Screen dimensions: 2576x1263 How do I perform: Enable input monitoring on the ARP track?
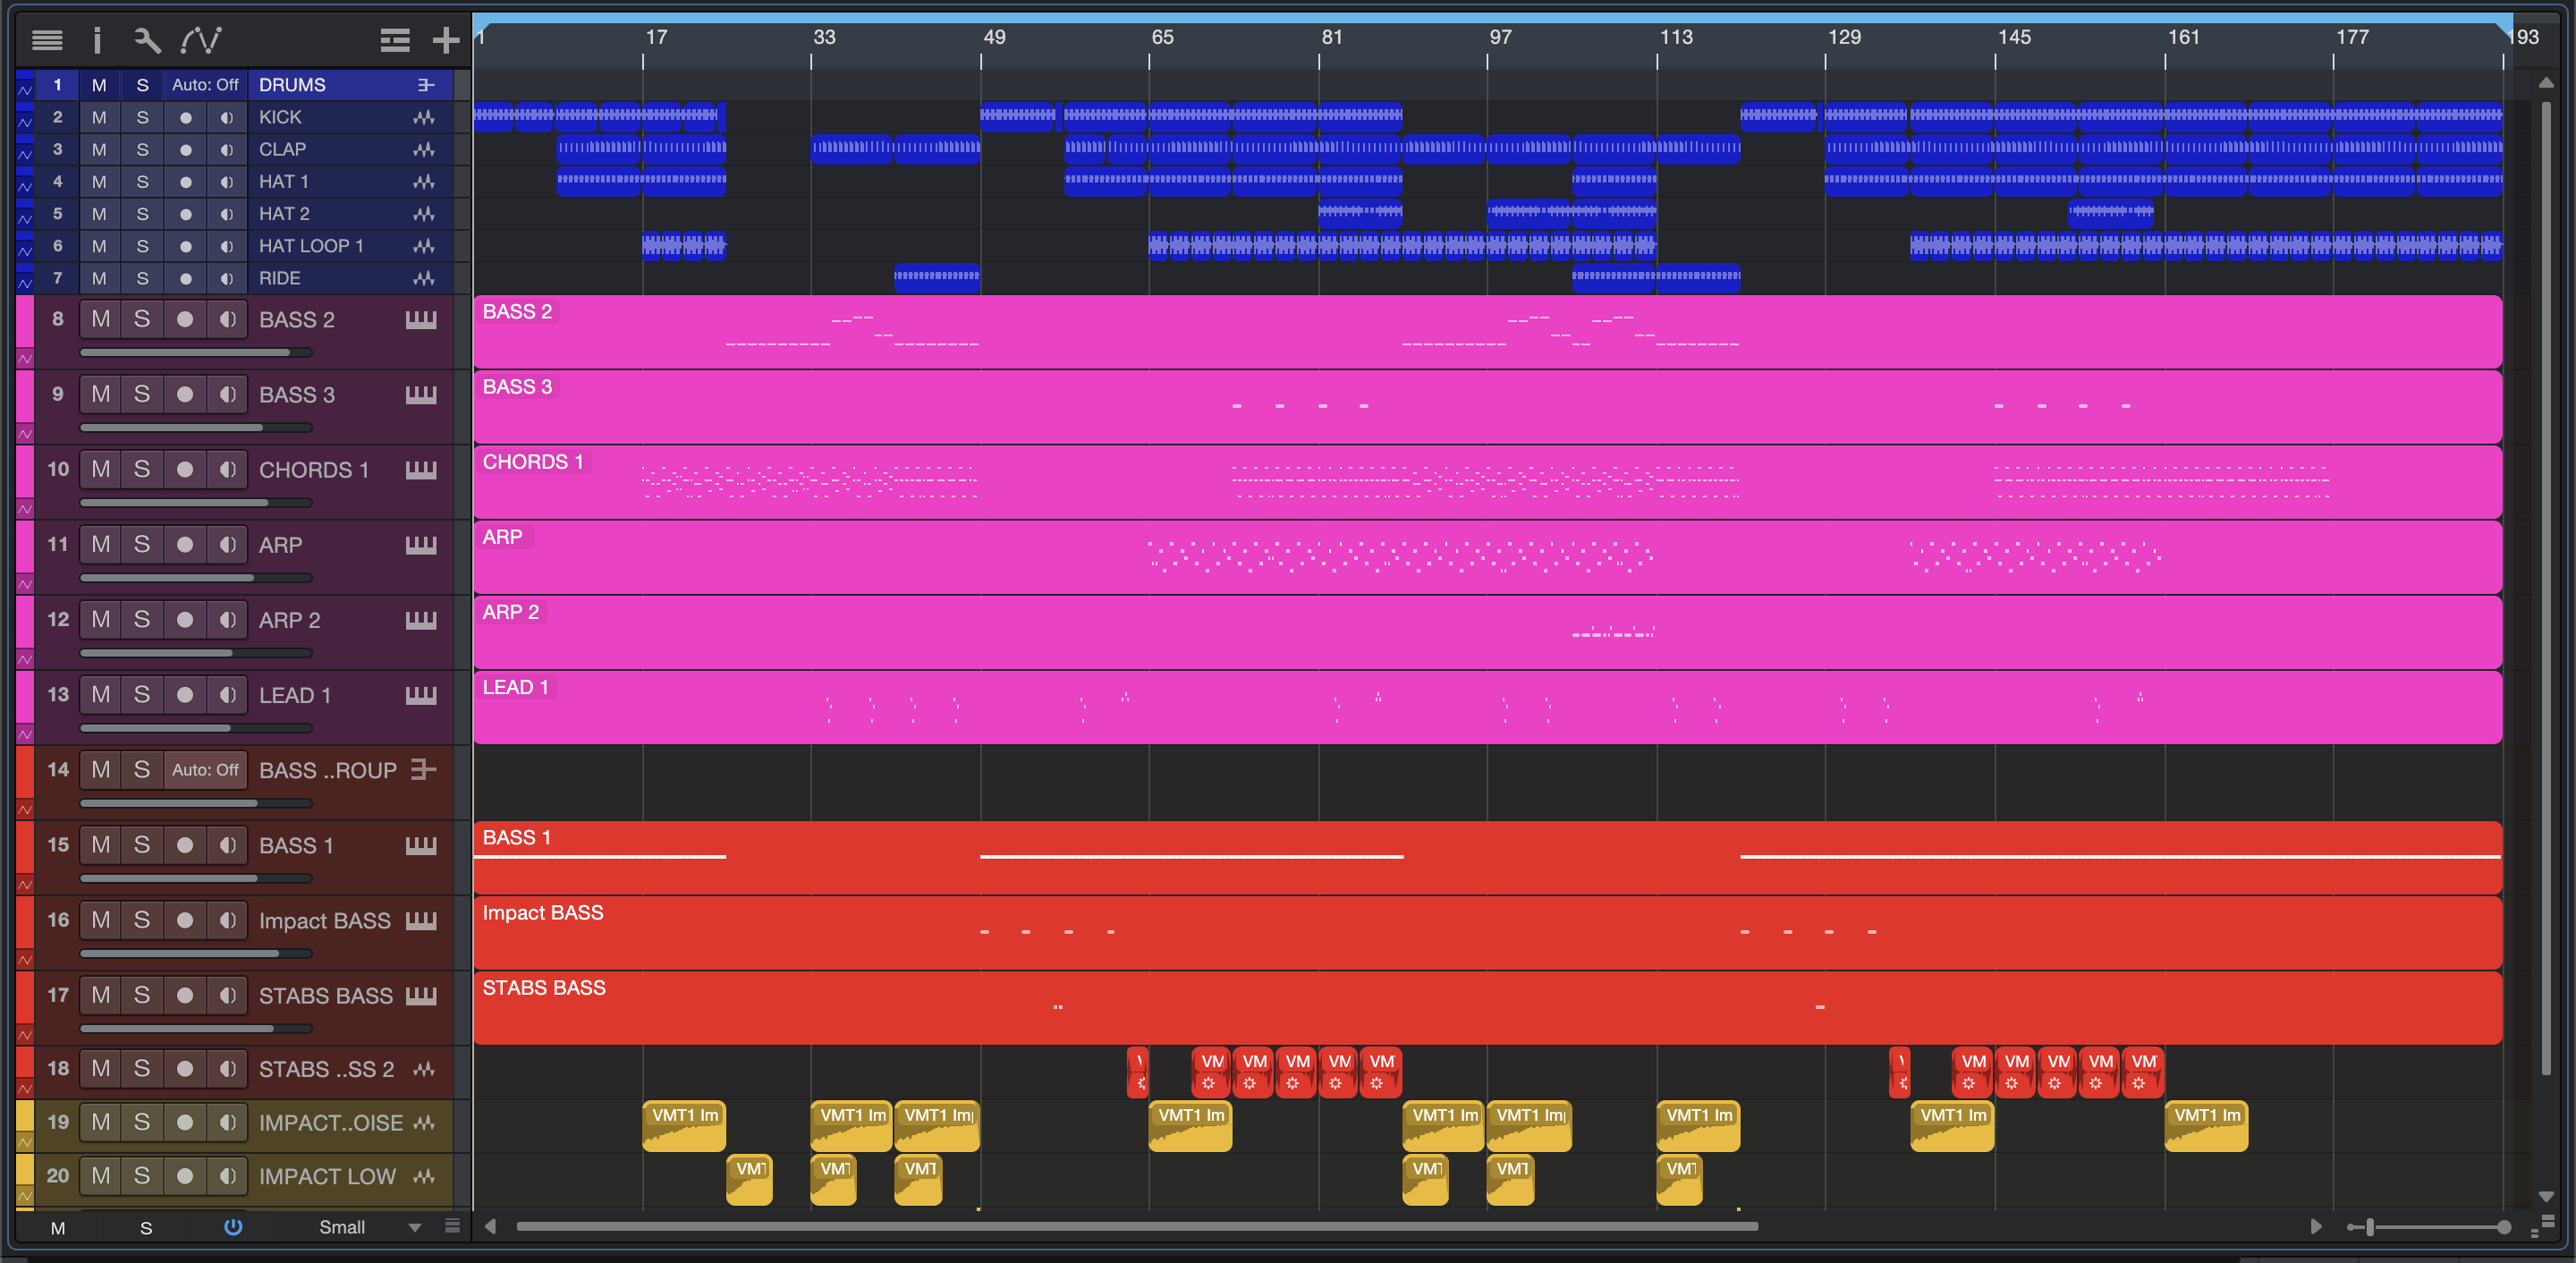tap(228, 545)
